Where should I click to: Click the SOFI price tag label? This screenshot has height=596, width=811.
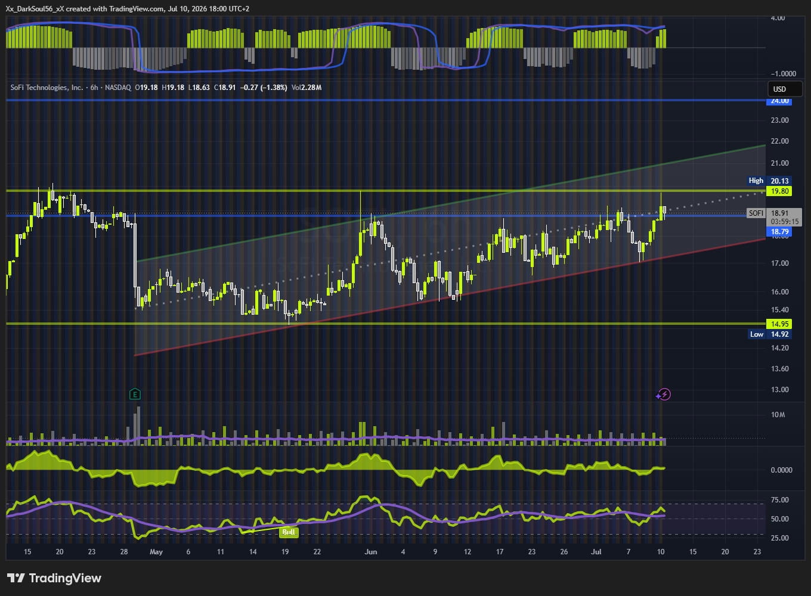pos(756,213)
